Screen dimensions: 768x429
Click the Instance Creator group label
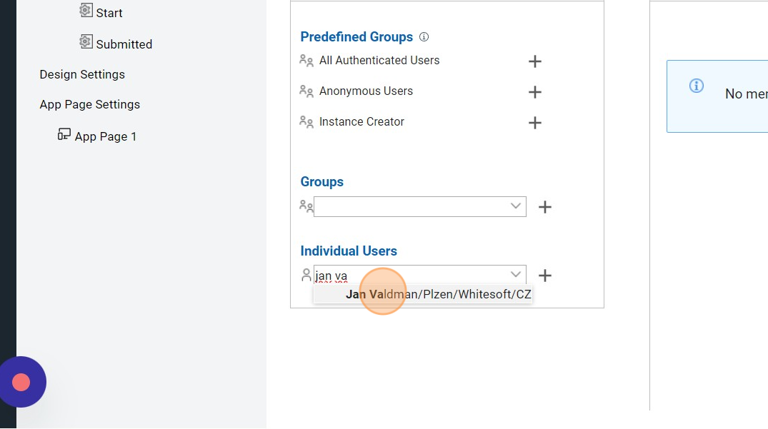coord(361,122)
